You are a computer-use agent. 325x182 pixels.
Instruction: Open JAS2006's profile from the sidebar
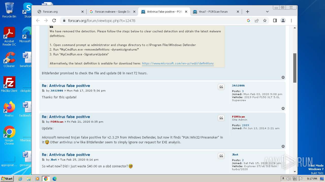point(238,86)
